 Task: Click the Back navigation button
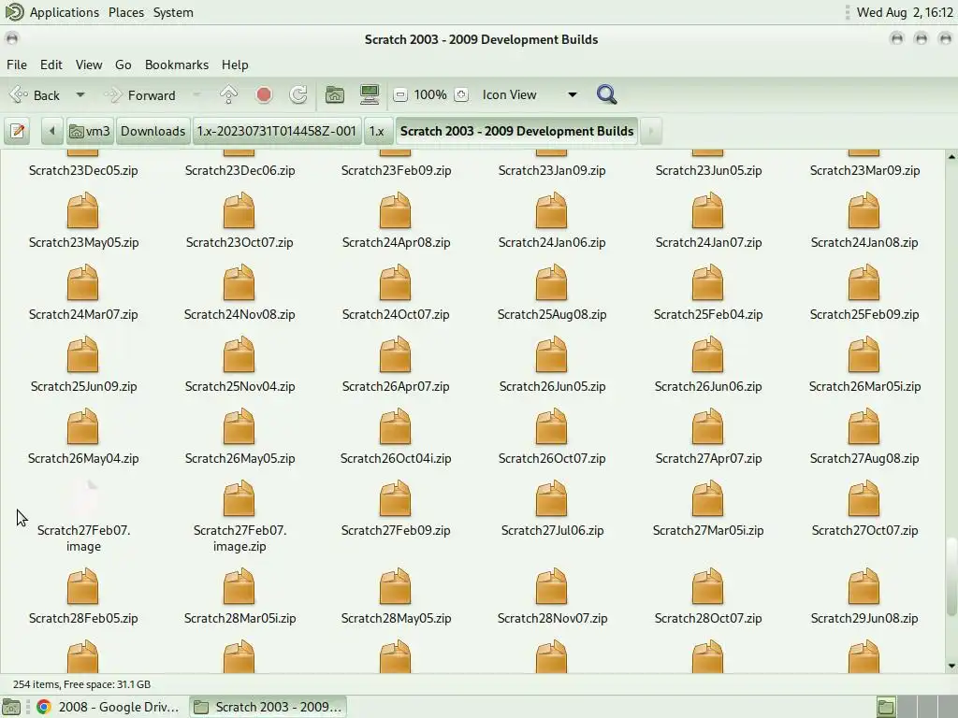click(x=35, y=95)
